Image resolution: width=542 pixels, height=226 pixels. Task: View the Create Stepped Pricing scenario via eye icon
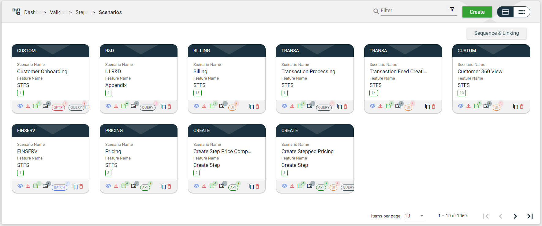coord(284,186)
